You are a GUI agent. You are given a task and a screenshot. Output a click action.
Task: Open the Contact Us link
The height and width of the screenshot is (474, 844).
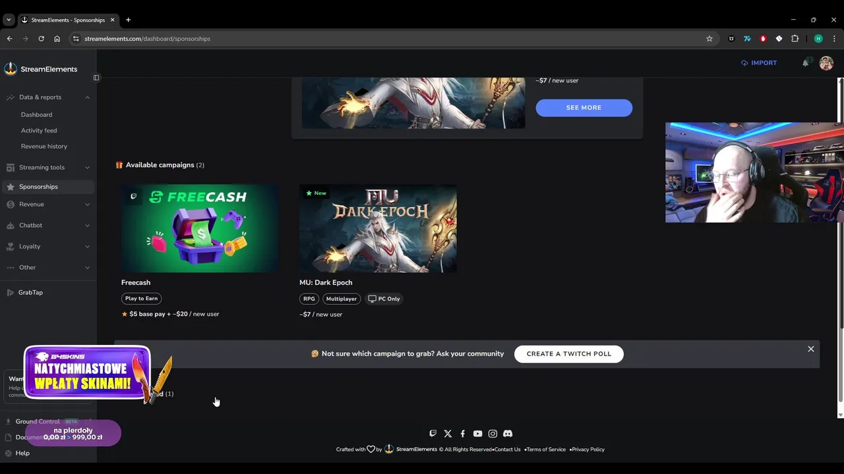pos(507,450)
